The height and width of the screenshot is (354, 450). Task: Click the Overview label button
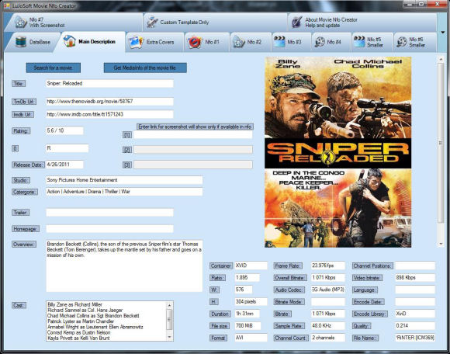coord(24,245)
